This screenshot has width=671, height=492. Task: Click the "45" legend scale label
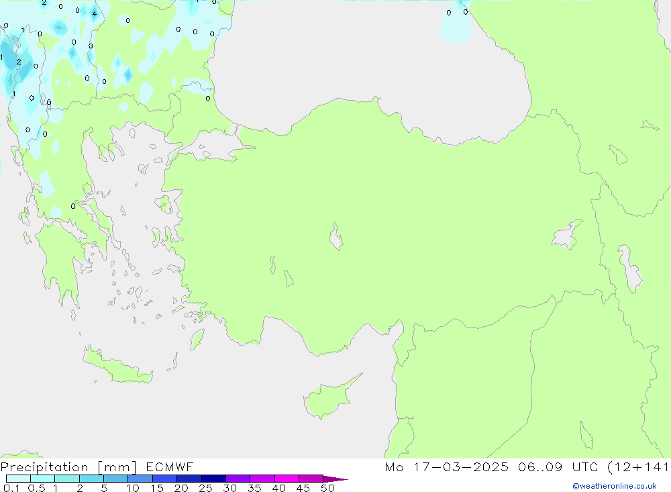(x=303, y=488)
